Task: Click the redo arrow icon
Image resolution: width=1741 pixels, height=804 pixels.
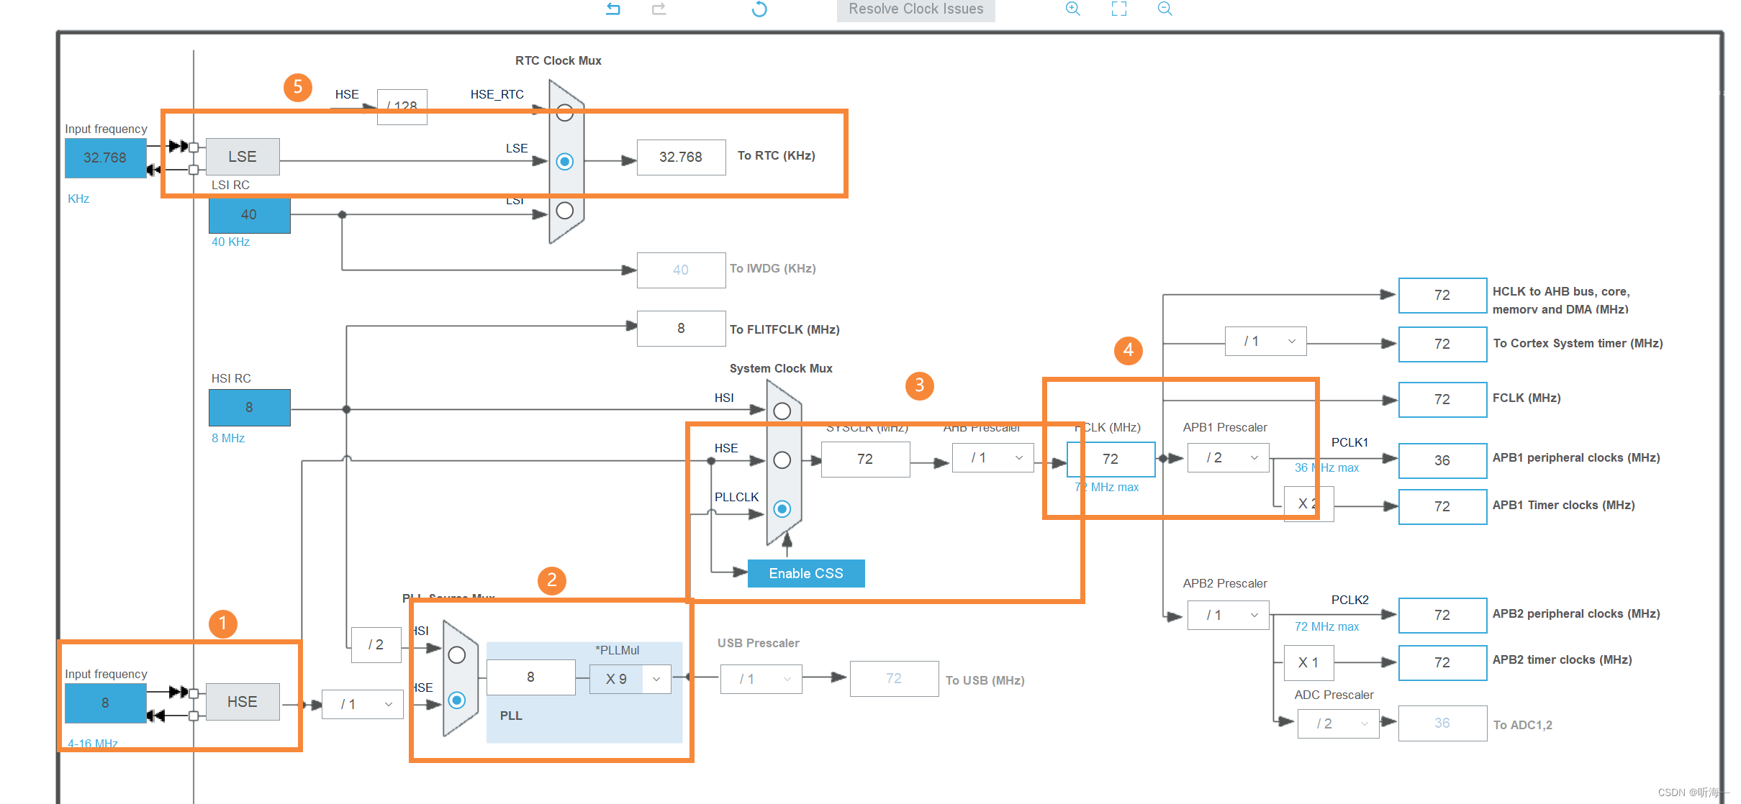Action: click(x=659, y=9)
